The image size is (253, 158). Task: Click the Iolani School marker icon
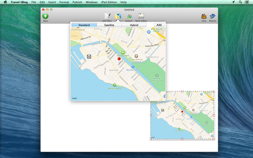[x=136, y=56]
